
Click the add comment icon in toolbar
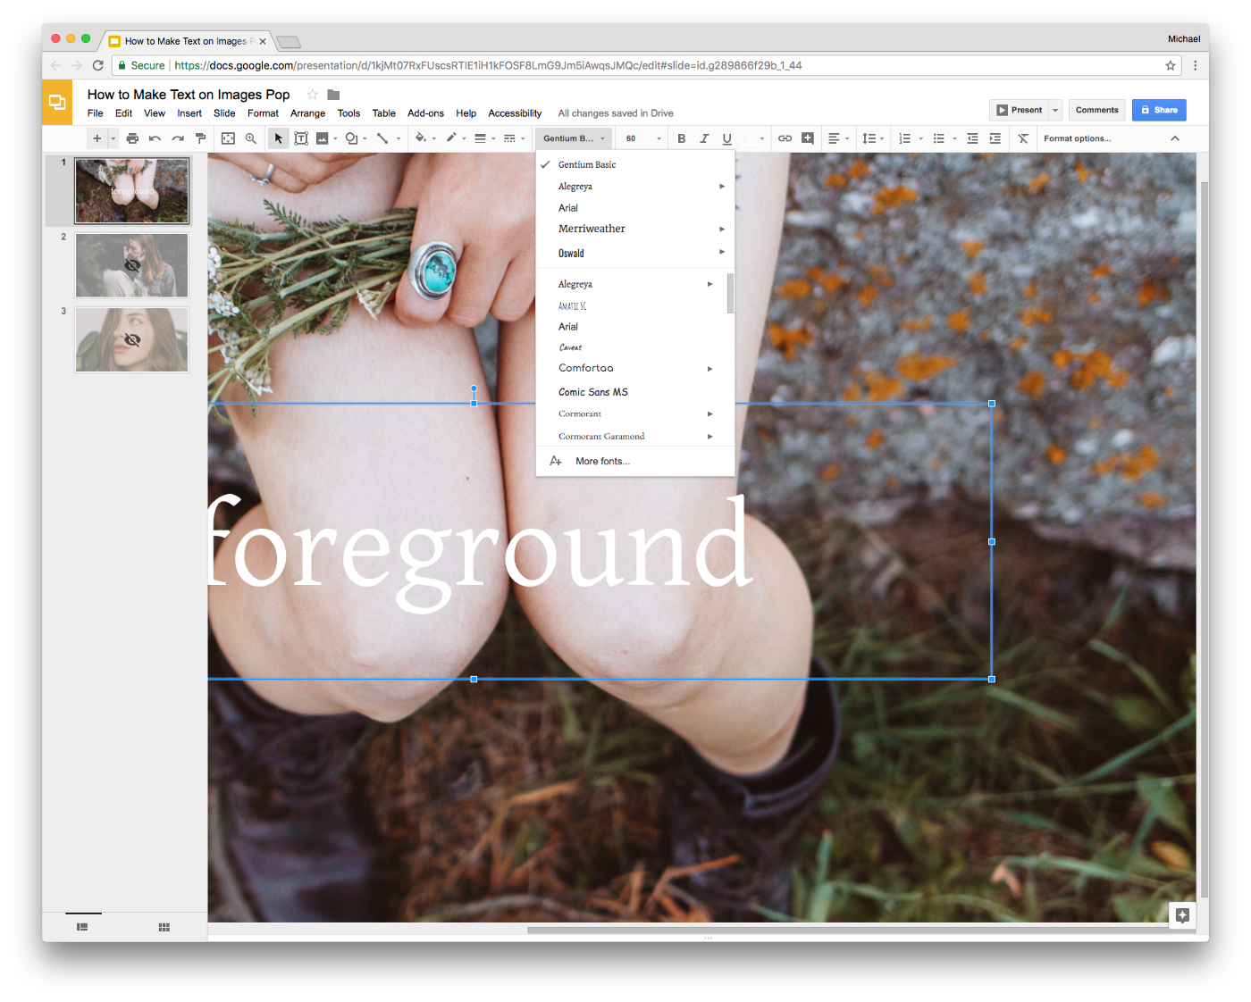808,138
